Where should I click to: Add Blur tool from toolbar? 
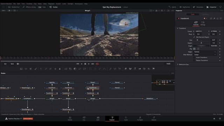pos(60,69)
